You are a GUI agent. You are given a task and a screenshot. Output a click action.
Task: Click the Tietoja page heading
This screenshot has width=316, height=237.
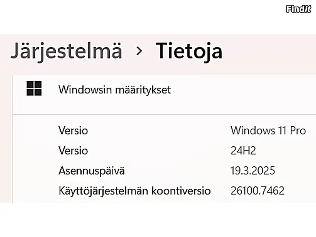pos(189,51)
